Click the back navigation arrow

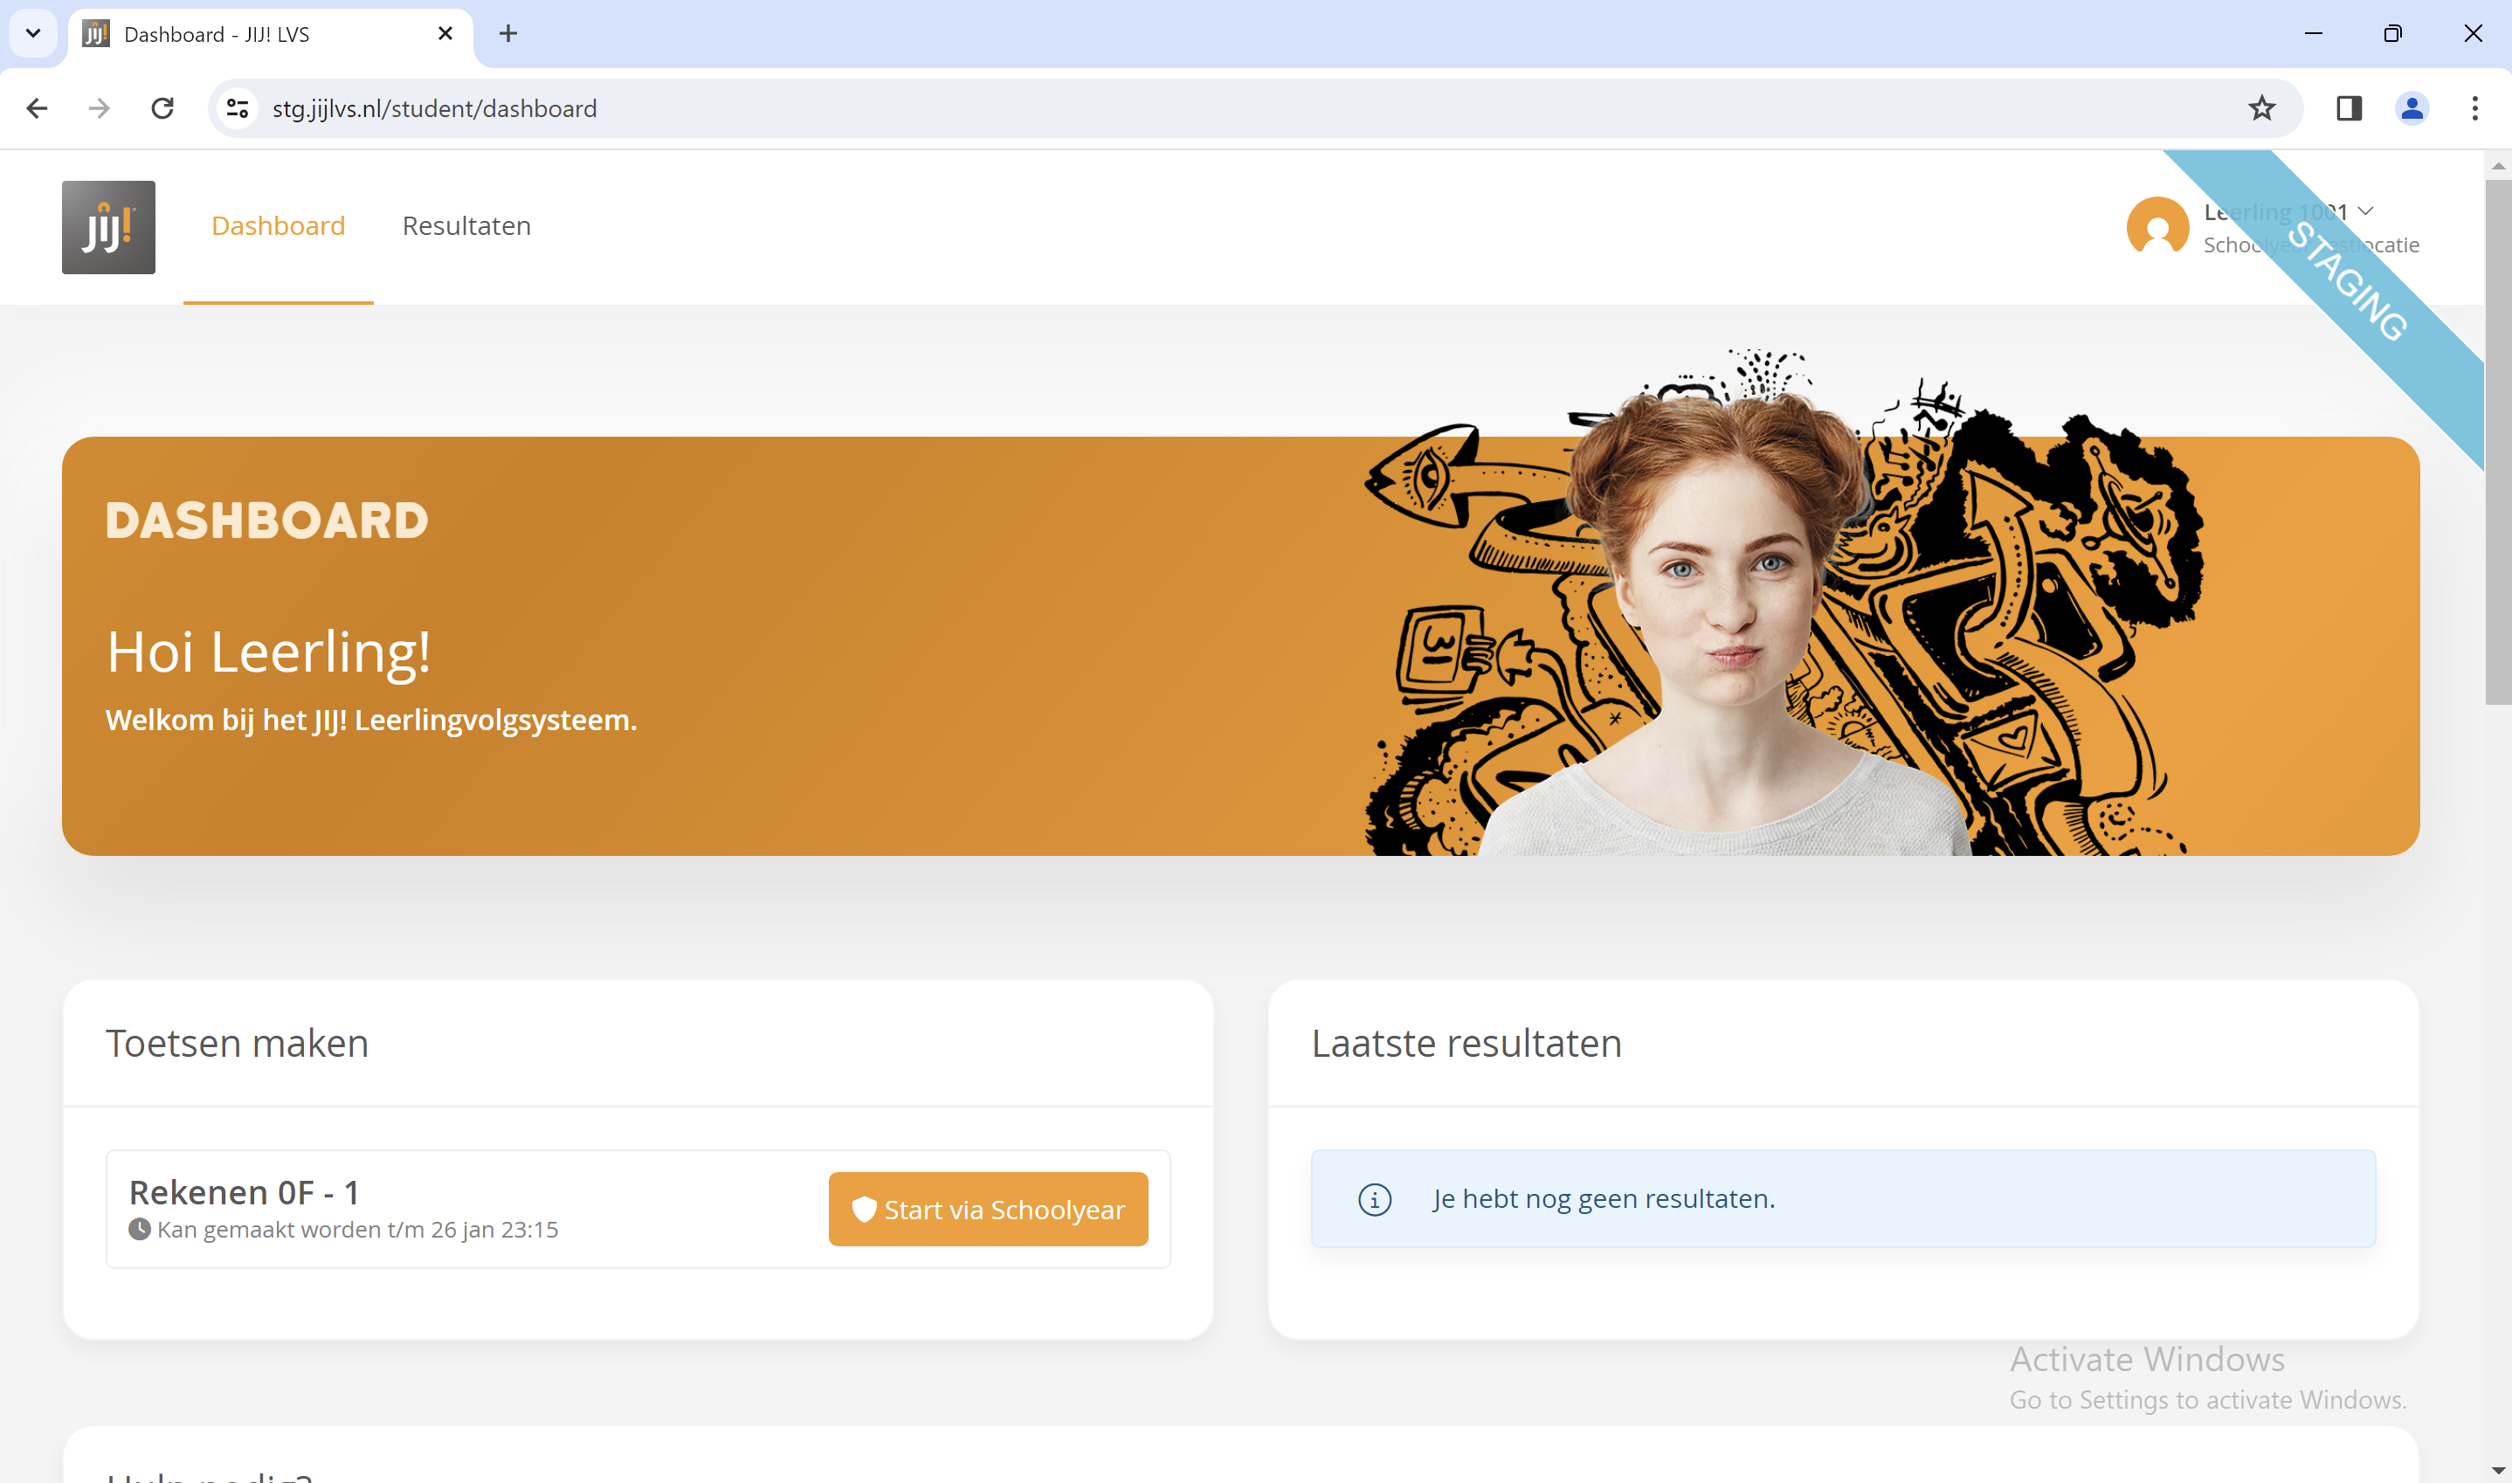coord(37,108)
